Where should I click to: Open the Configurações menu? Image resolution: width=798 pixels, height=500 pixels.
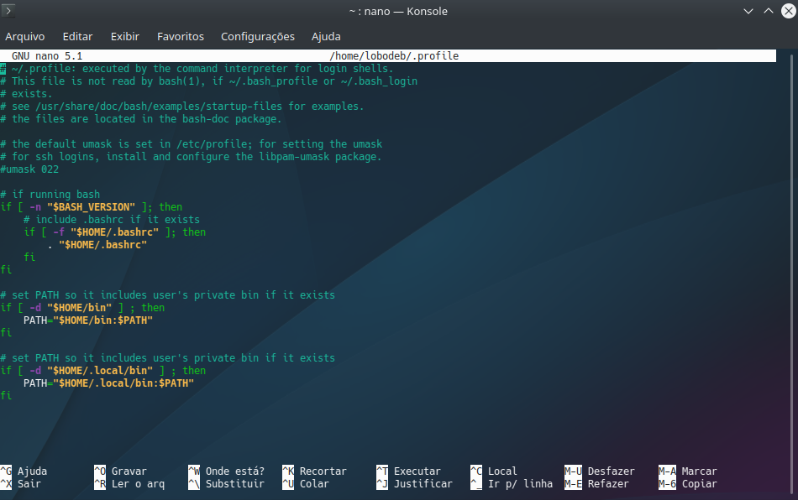(257, 36)
